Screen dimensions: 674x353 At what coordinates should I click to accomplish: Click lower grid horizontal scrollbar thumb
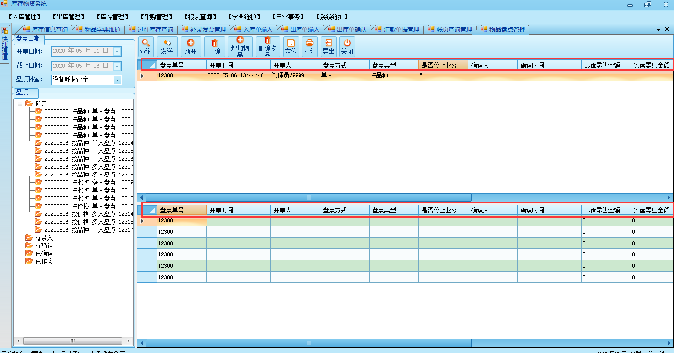(x=308, y=343)
